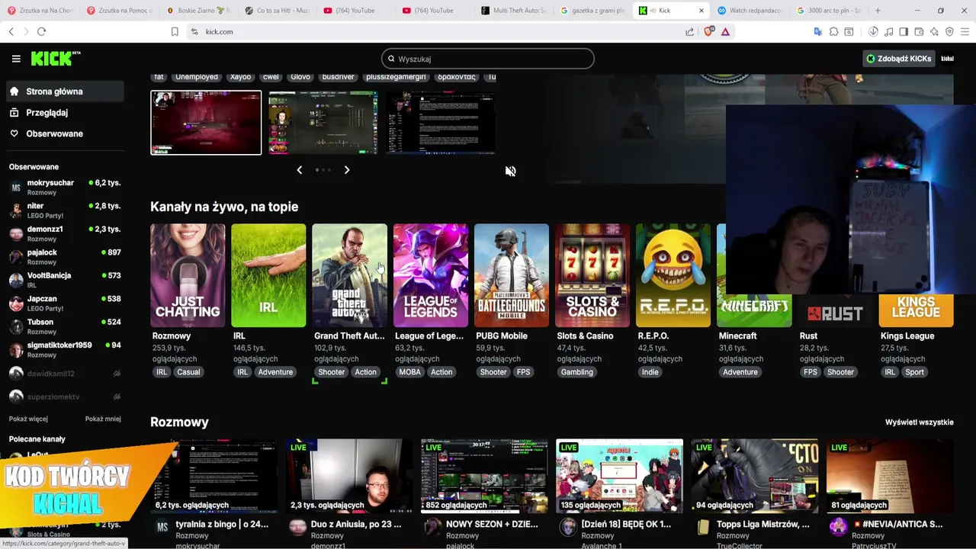Viewport: 976px width, 549px height.
Task: Open the user profile avatar menu
Action: (x=947, y=59)
